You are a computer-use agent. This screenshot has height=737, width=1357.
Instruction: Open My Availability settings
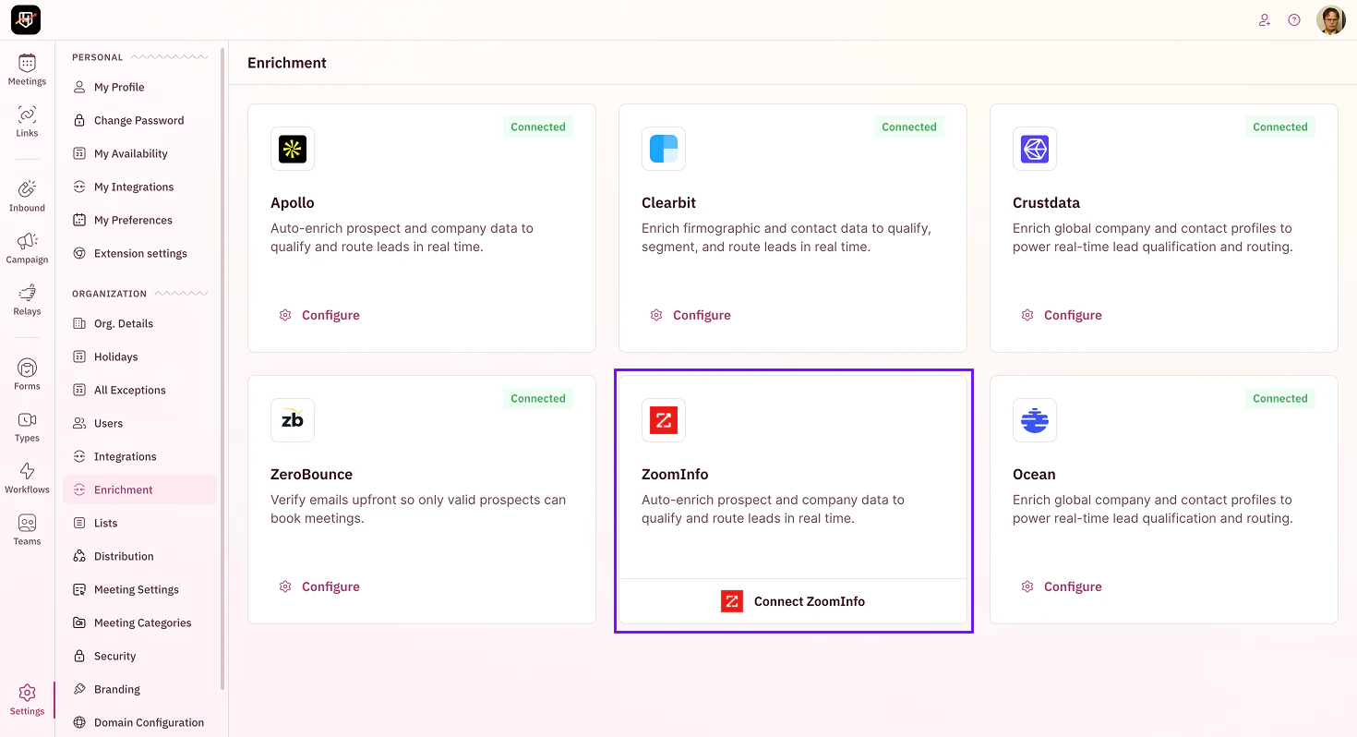coord(139,153)
